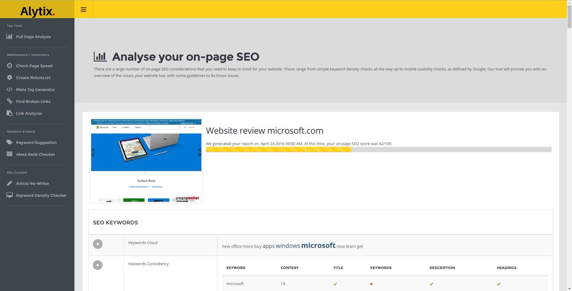The height and width of the screenshot is (291, 572).
Task: Open Full Page Analysis menu item
Action: pyautogui.click(x=33, y=37)
